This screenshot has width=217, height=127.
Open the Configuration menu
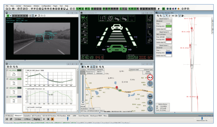click(x=46, y=6)
